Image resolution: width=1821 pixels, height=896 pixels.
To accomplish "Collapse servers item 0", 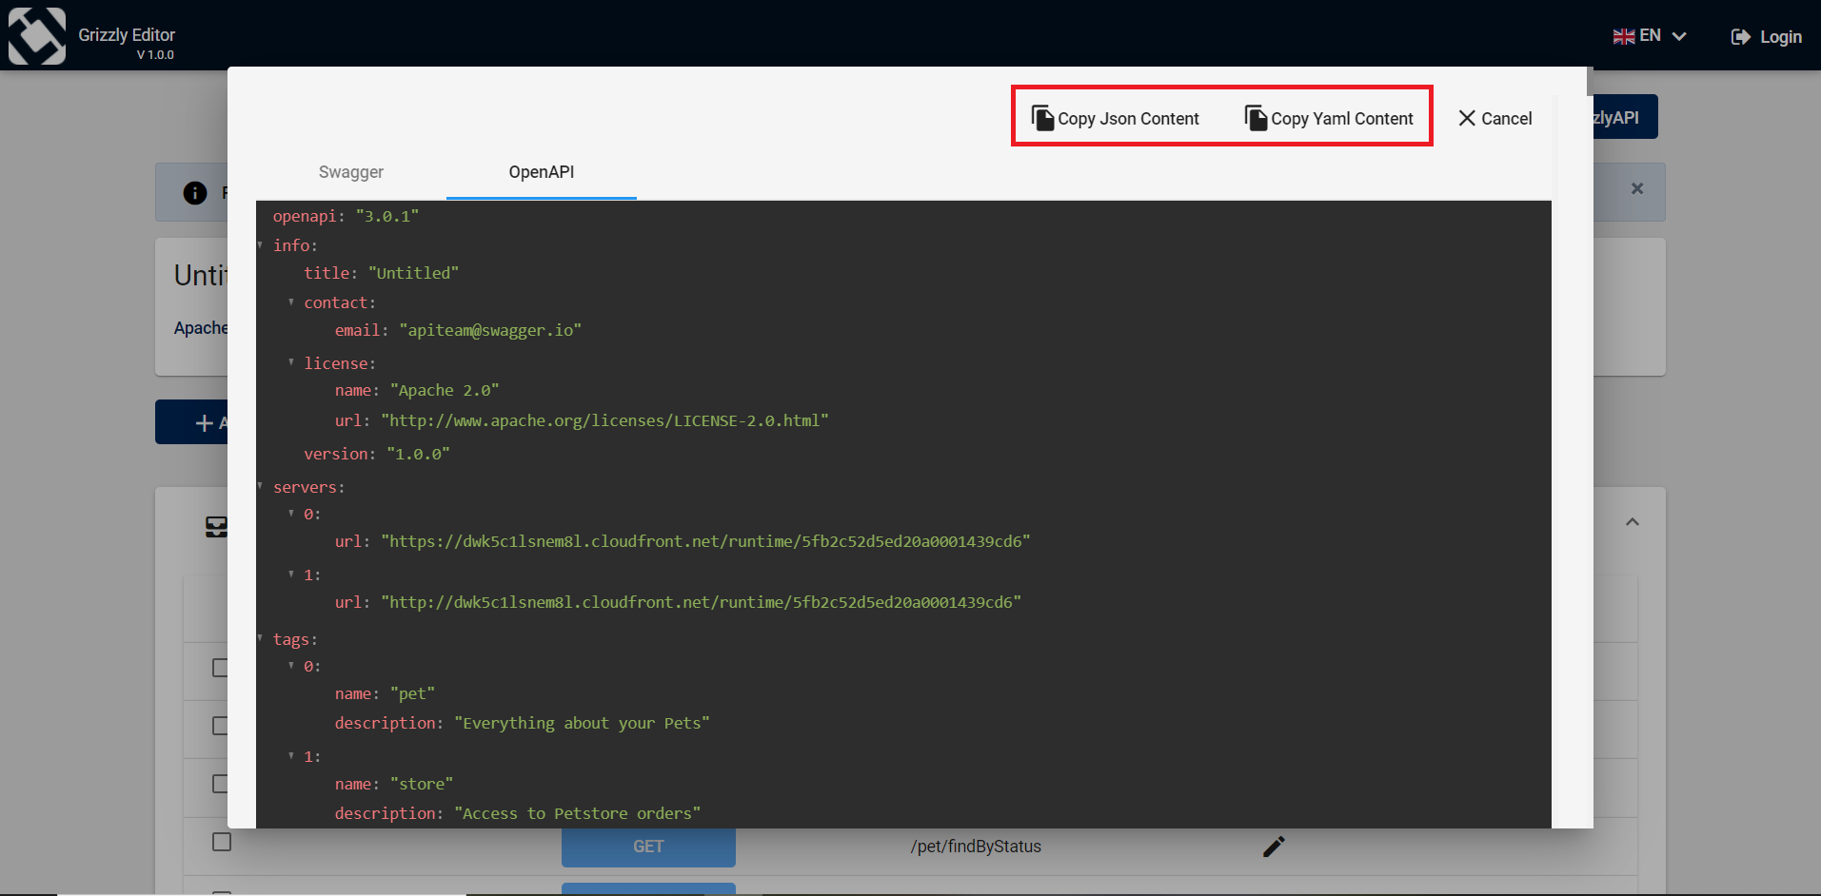I will [x=291, y=513].
